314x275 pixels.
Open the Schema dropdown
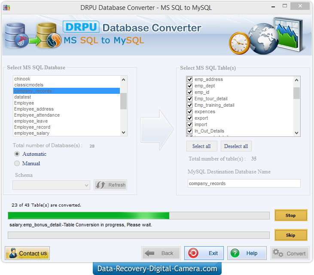point(51,185)
